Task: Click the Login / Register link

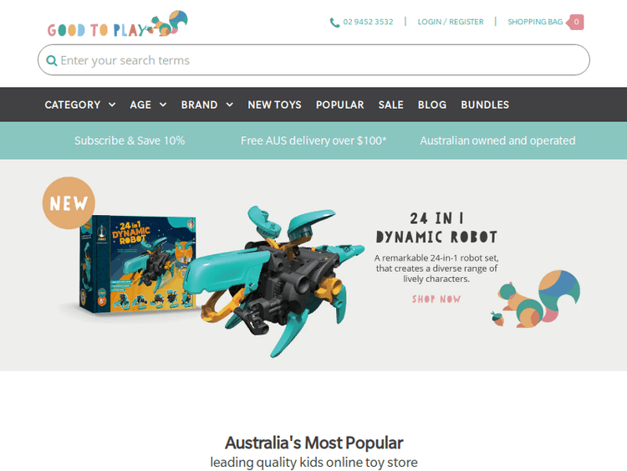Action: point(451,22)
